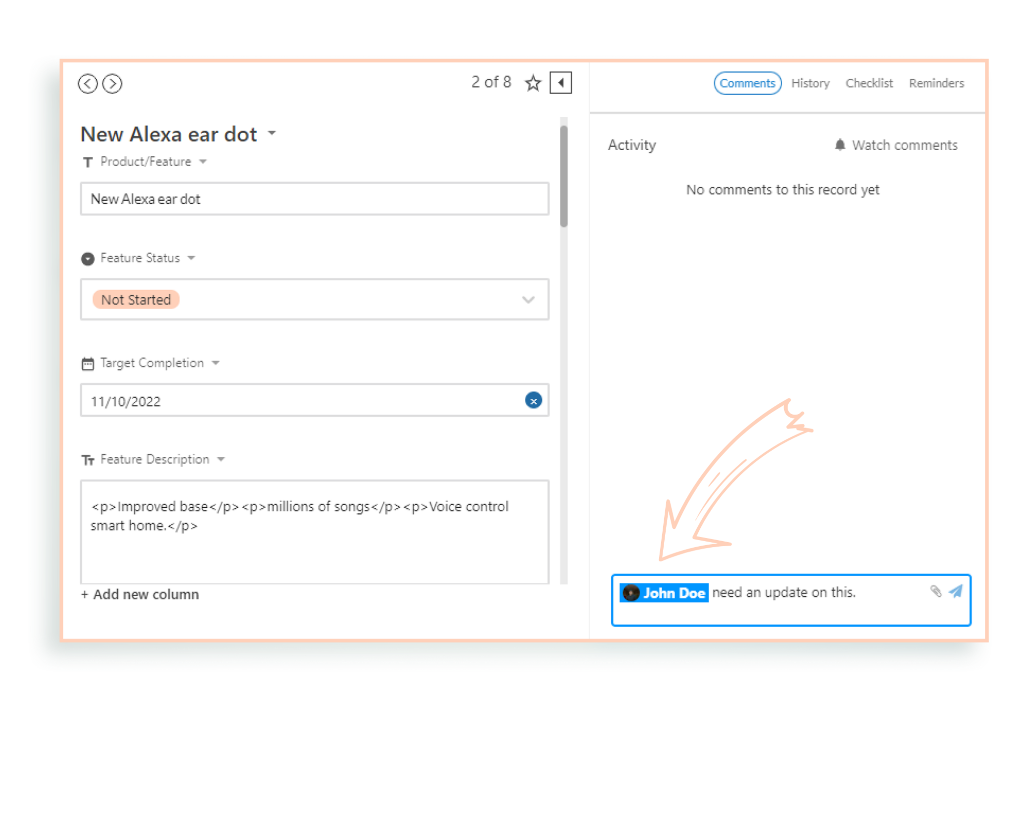Expand the Feature Description column menu
1029x823 pixels.
[221, 459]
